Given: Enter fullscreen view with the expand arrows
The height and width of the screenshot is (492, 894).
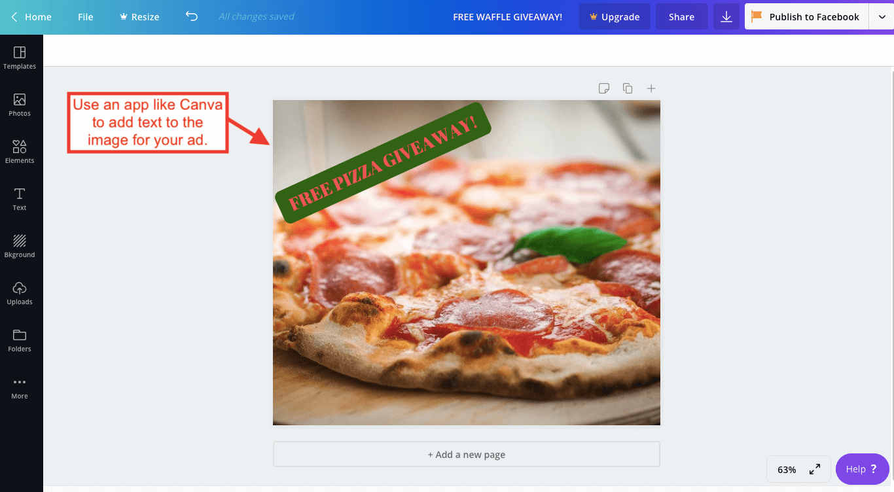Looking at the screenshot, I should (x=814, y=469).
